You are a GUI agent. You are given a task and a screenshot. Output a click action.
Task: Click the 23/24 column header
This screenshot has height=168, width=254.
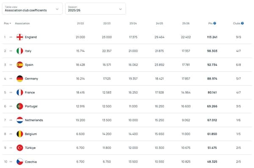133,24
